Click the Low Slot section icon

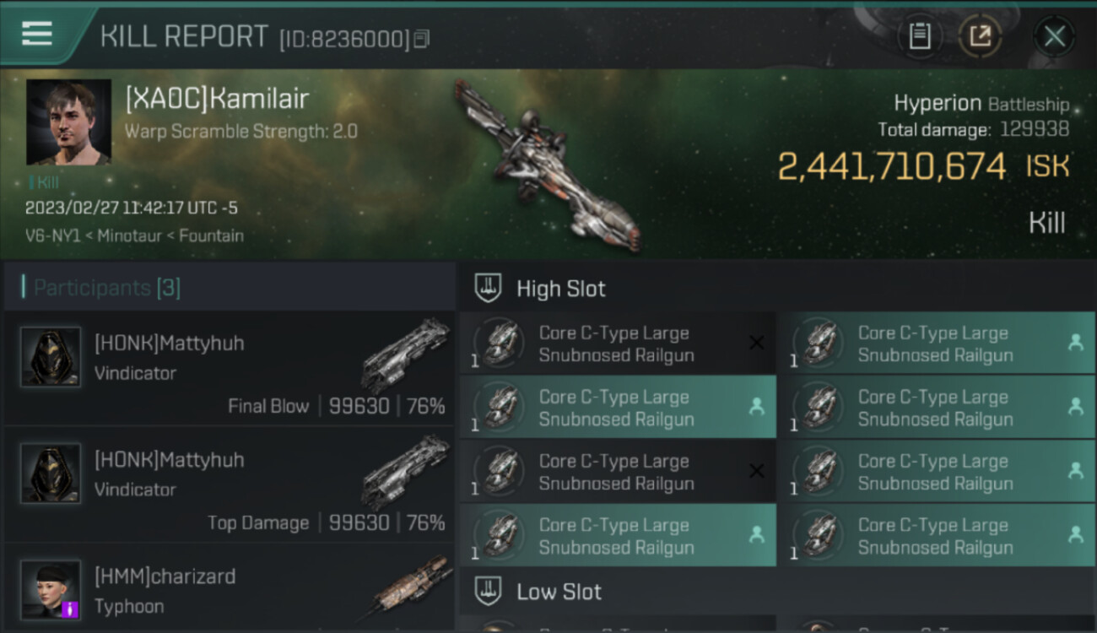tap(489, 591)
